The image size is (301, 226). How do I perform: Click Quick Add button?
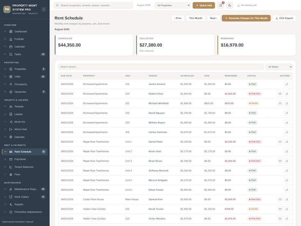point(204,5)
